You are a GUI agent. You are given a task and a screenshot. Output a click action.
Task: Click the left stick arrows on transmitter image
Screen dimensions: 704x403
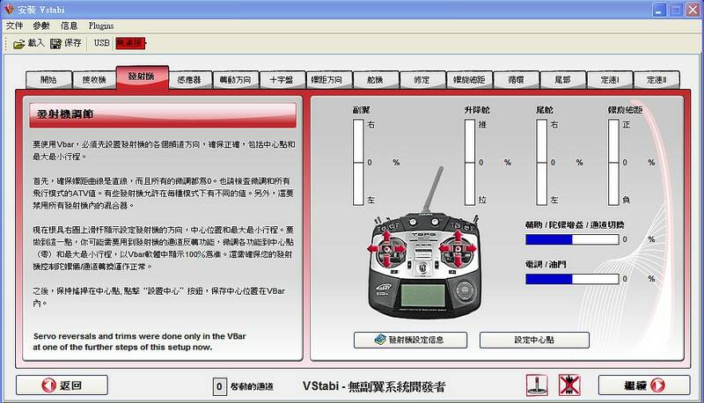pos(386,248)
